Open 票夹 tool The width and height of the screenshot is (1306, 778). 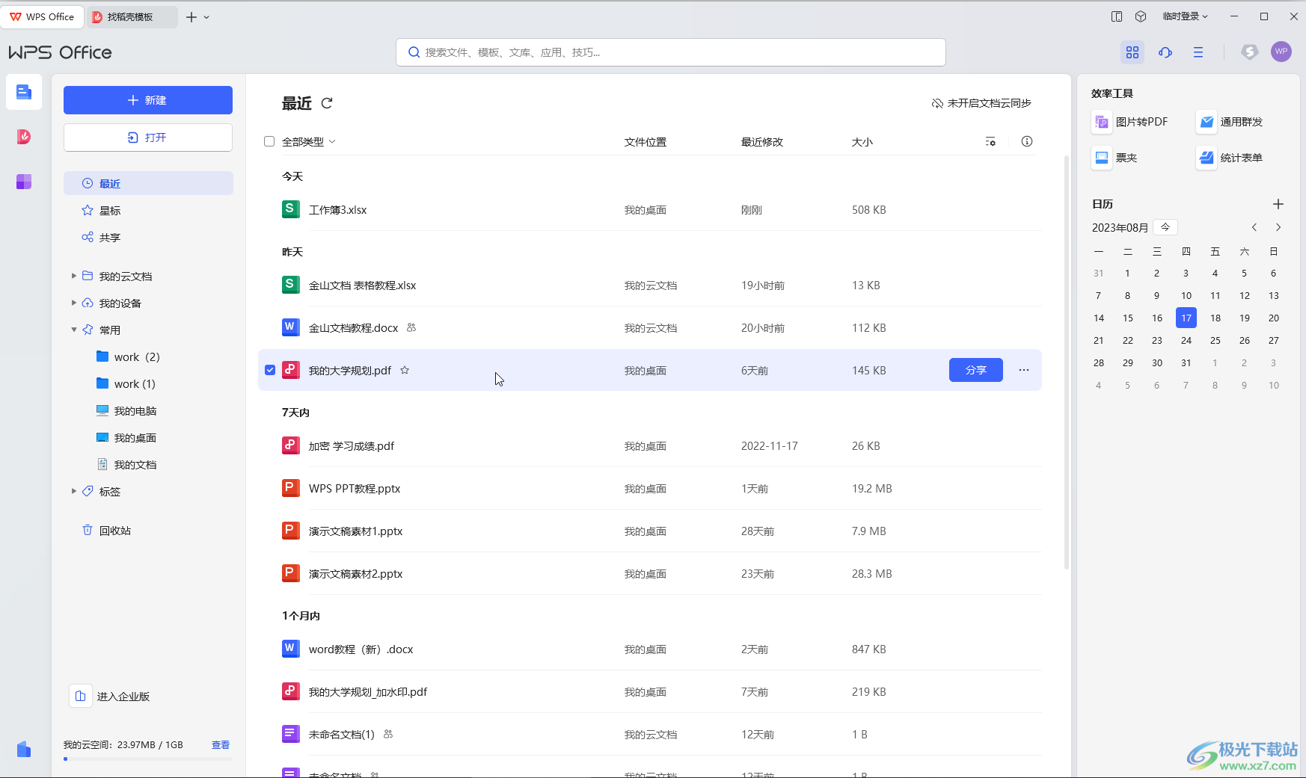(1115, 158)
